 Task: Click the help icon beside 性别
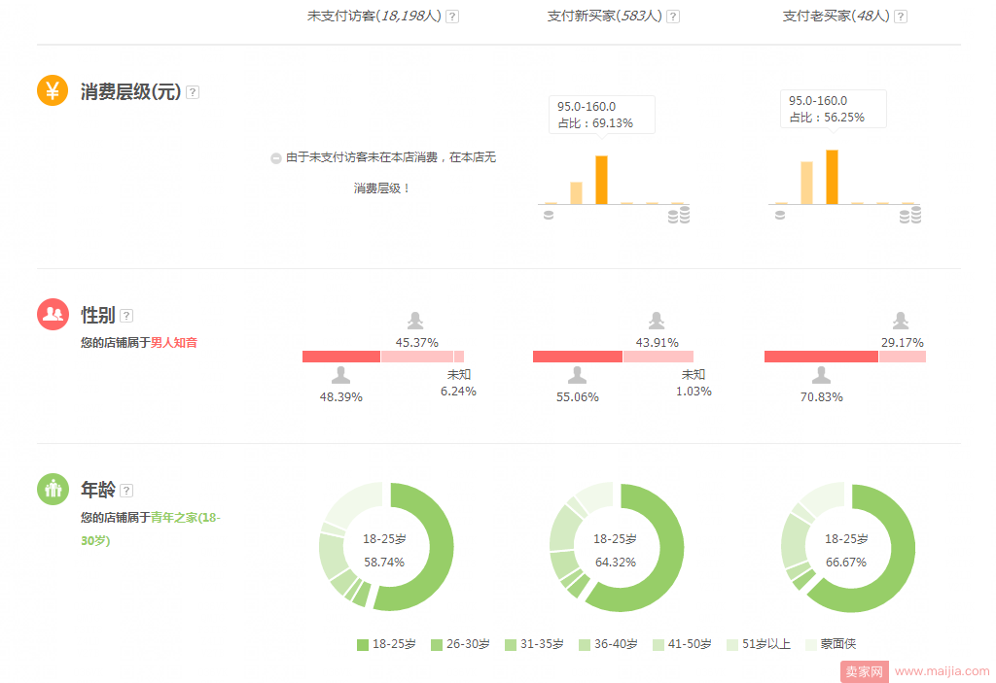click(126, 316)
